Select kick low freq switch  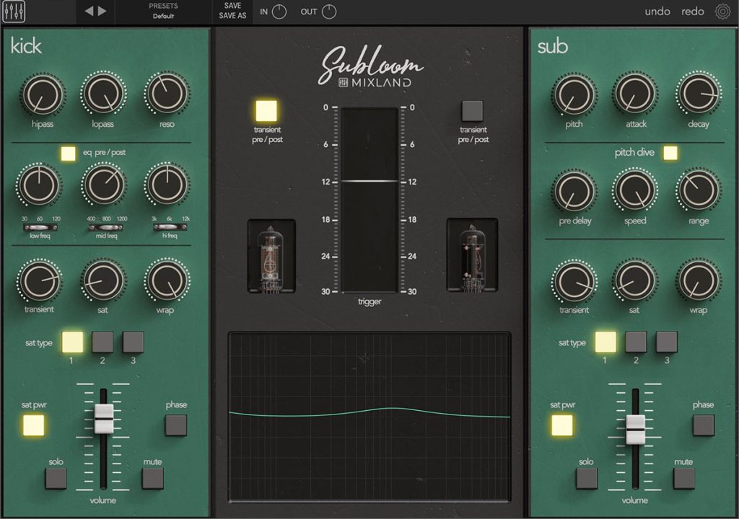40,228
